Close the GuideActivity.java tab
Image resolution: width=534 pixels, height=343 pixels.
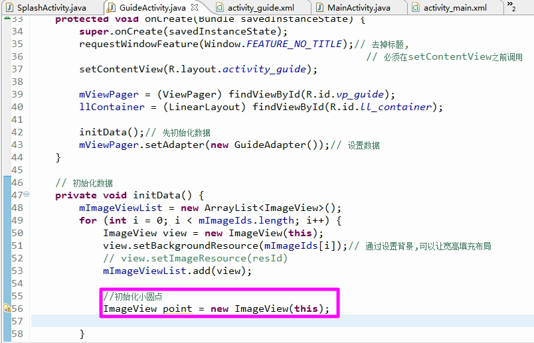(x=195, y=7)
